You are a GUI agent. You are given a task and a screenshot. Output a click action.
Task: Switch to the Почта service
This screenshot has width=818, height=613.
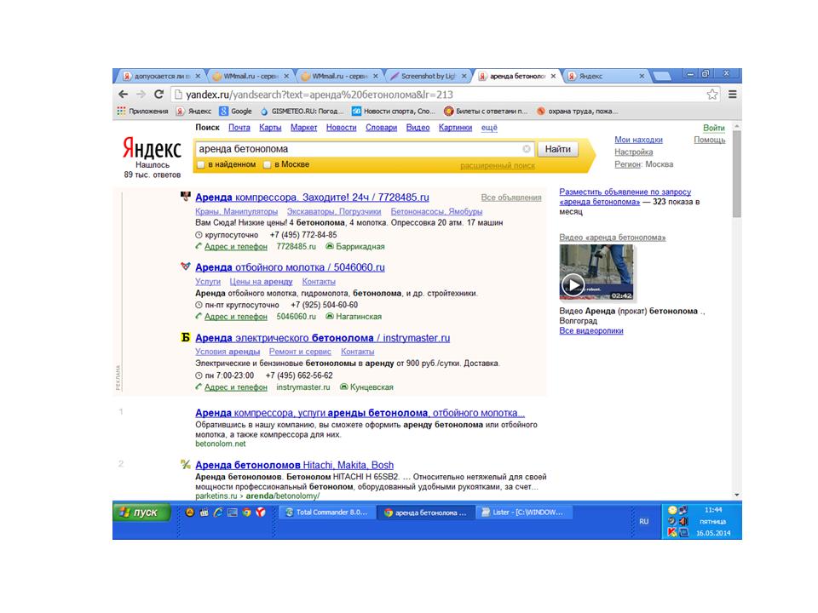[x=239, y=128]
